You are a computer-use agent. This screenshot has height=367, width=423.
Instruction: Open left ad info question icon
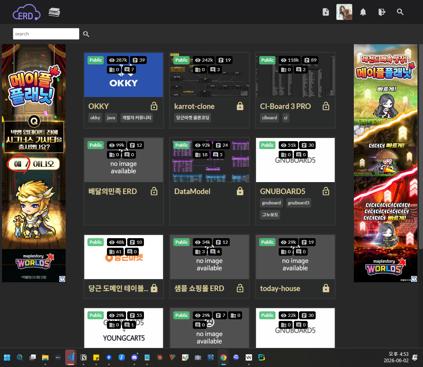click(x=62, y=279)
